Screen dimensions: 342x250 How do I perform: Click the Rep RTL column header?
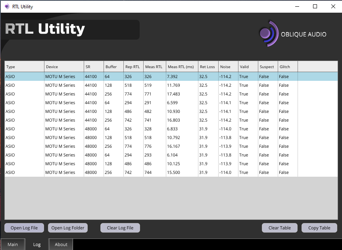coord(133,67)
